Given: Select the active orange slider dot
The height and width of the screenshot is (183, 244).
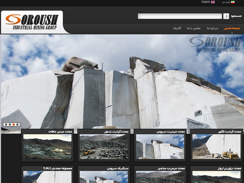Looking at the screenshot, I should click(13, 124).
